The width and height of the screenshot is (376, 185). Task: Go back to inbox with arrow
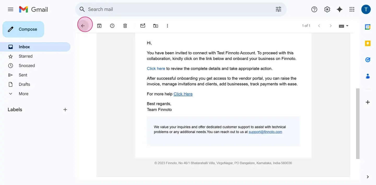coord(83,26)
